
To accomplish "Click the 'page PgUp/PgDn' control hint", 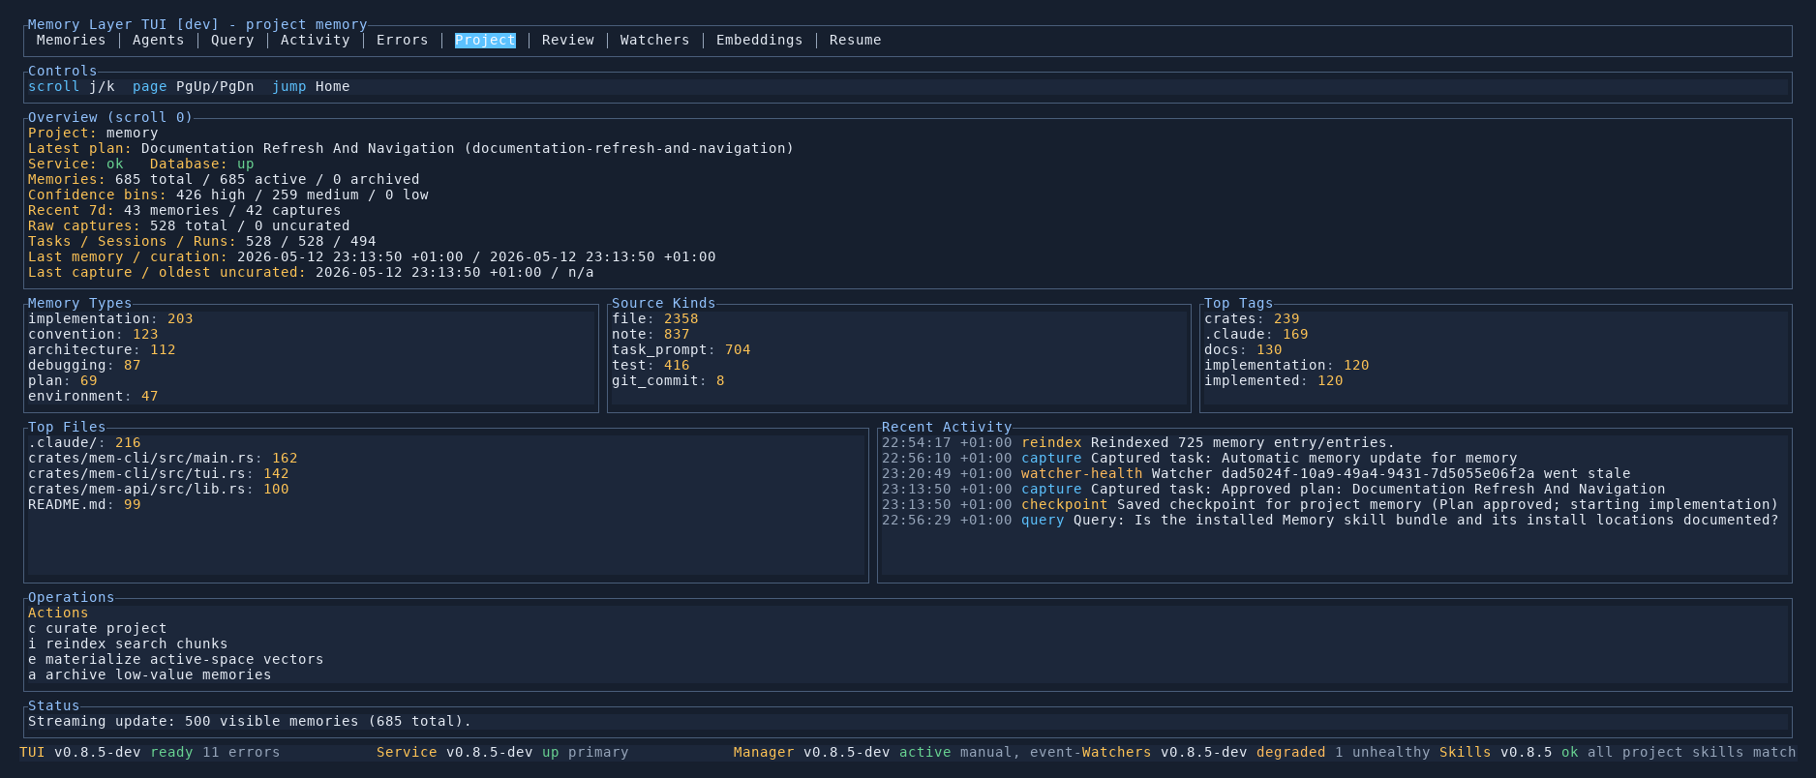I will pyautogui.click(x=194, y=86).
